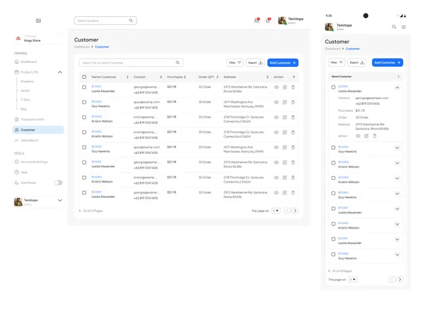Delete the first customer row in desktop table
The height and width of the screenshot is (321, 431).
[293, 87]
